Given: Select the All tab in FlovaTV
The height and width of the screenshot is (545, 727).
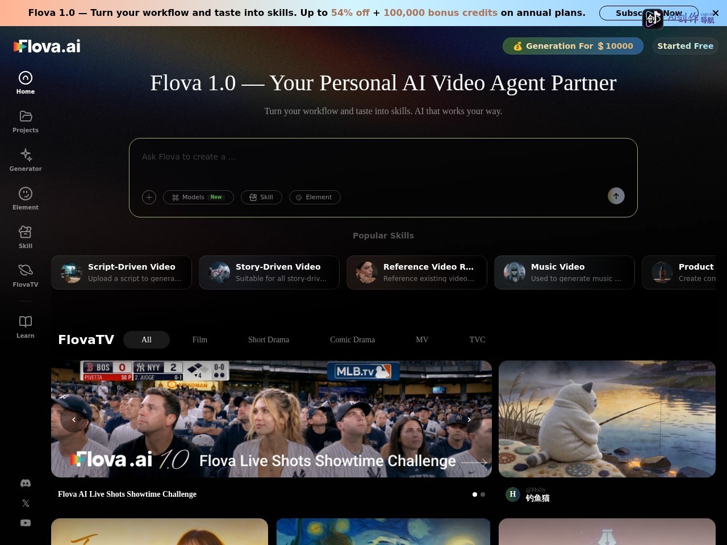Looking at the screenshot, I should click(x=147, y=339).
